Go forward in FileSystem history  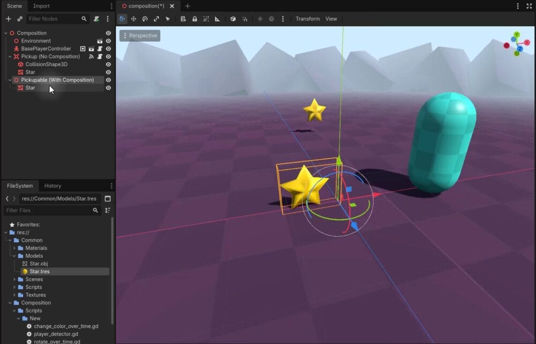click(x=14, y=198)
